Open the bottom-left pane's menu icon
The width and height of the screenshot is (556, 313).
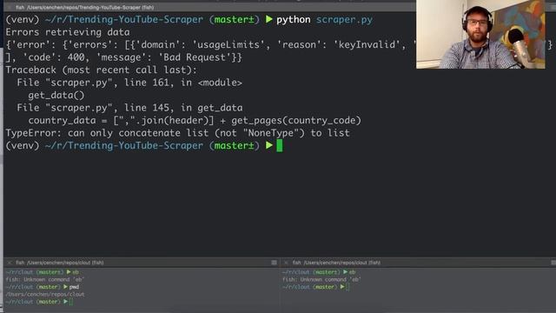pos(275,263)
